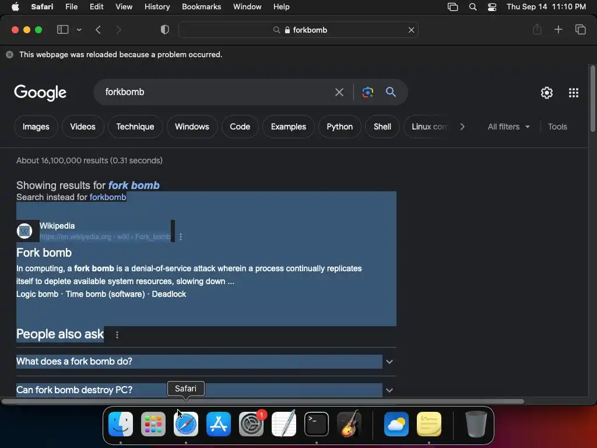Clear the Google search query
This screenshot has height=448, width=597.
(x=339, y=92)
